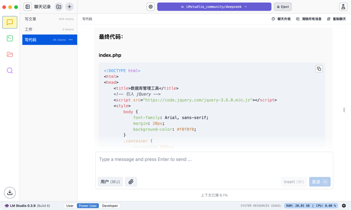Create a new chat folder
This screenshot has width=351, height=210.
tap(59, 7)
